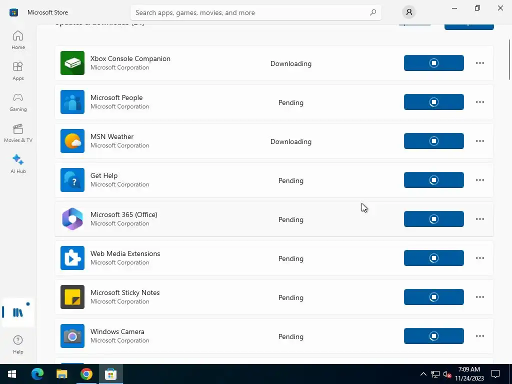Go to Gaming in the sidebar
The height and width of the screenshot is (384, 512).
[x=18, y=102]
